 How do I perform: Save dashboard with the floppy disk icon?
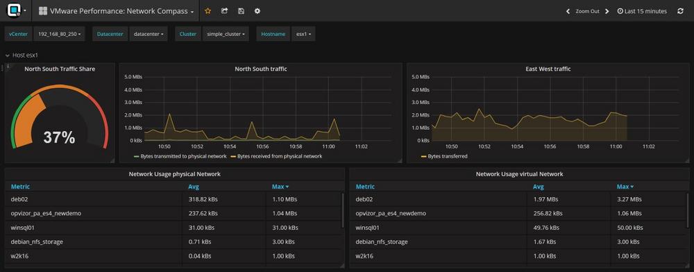(x=241, y=11)
